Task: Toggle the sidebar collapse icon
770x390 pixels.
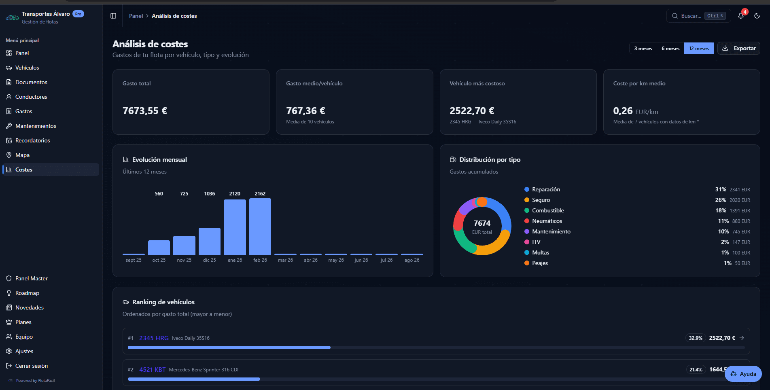Action: pos(113,16)
